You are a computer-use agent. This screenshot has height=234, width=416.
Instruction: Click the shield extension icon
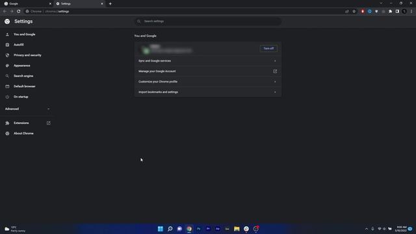click(x=376, y=12)
